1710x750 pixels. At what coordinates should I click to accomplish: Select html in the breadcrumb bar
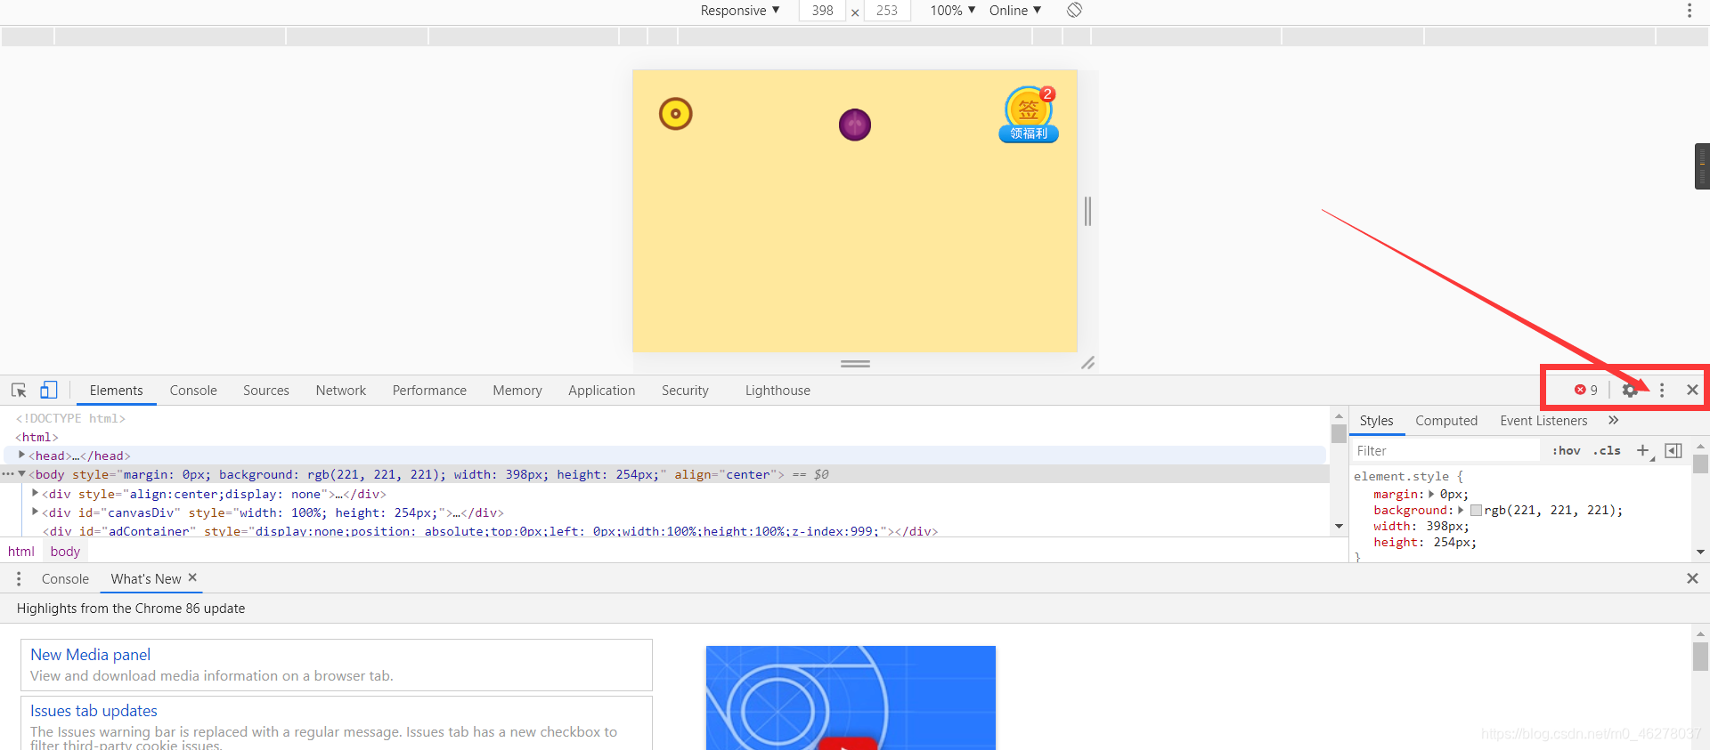pyautogui.click(x=21, y=552)
